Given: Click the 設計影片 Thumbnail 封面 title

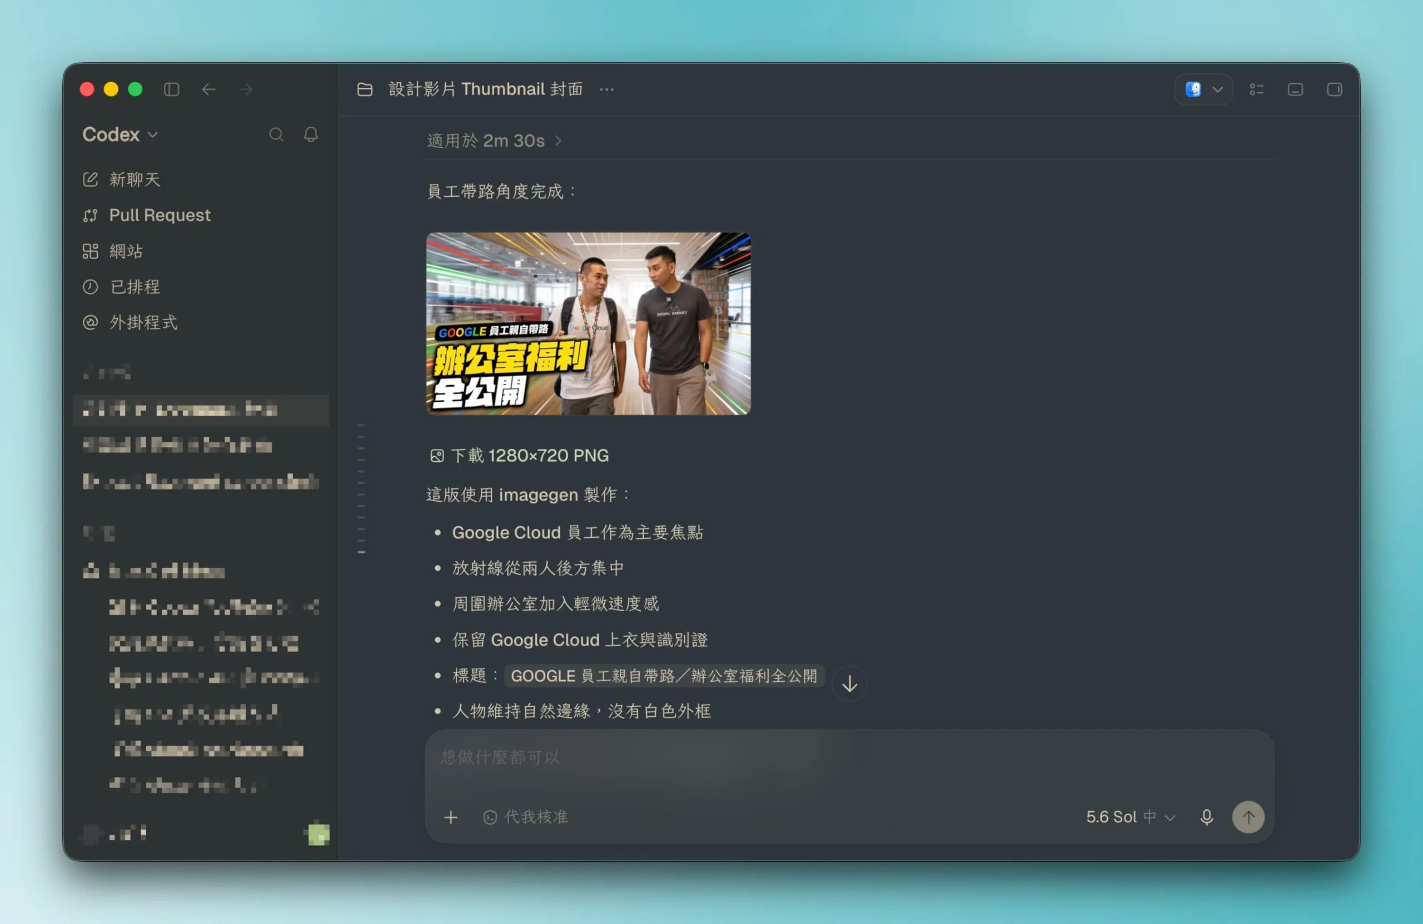Looking at the screenshot, I should (x=485, y=89).
